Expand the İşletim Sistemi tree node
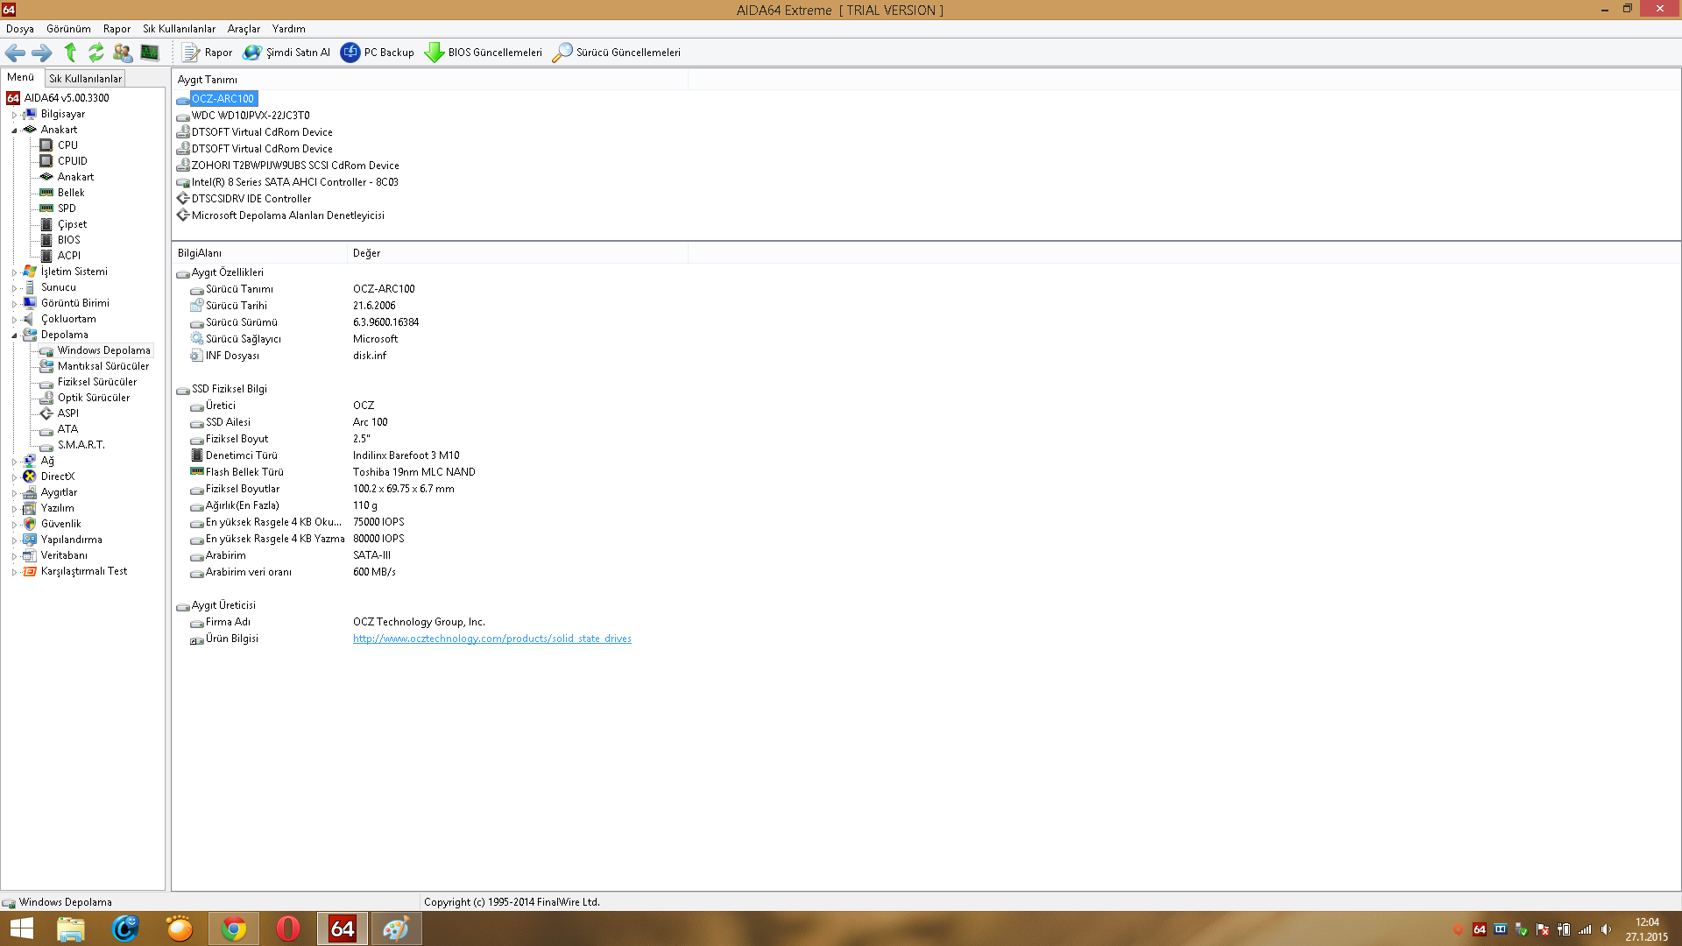 (14, 272)
